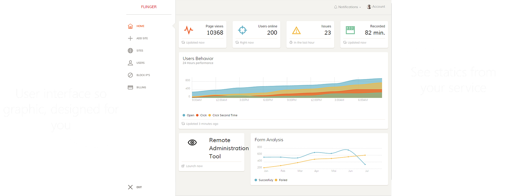
Task: Click the Form Analysis chart title
Action: coord(269,140)
